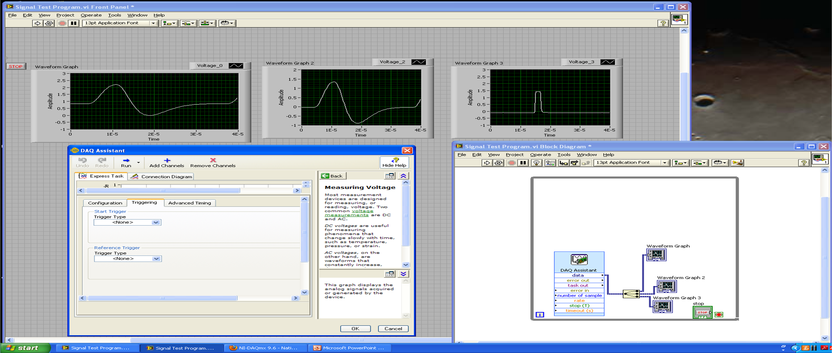832x353 pixels.
Task: Open Project menu in Front Panel
Action: (65, 15)
